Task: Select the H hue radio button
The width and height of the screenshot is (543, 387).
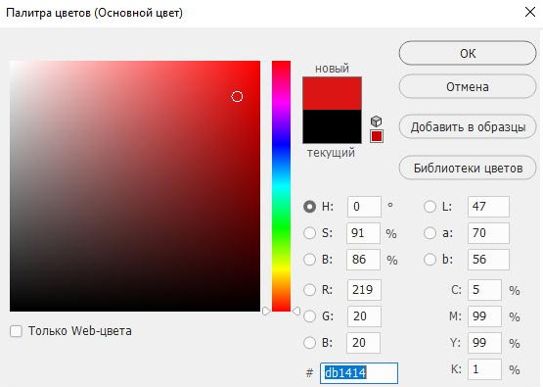Action: 309,207
